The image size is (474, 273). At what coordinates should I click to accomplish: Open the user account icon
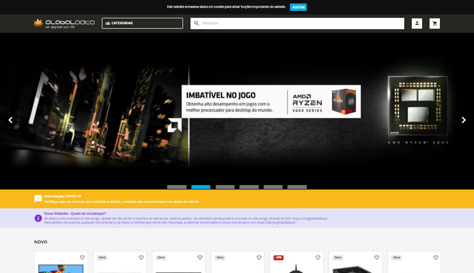(417, 23)
